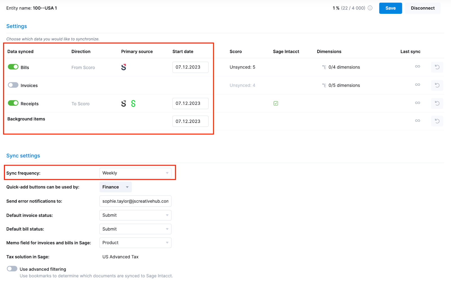The image size is (451, 283).
Task: Open the info icon next to sync progress count
Action: coord(370,8)
